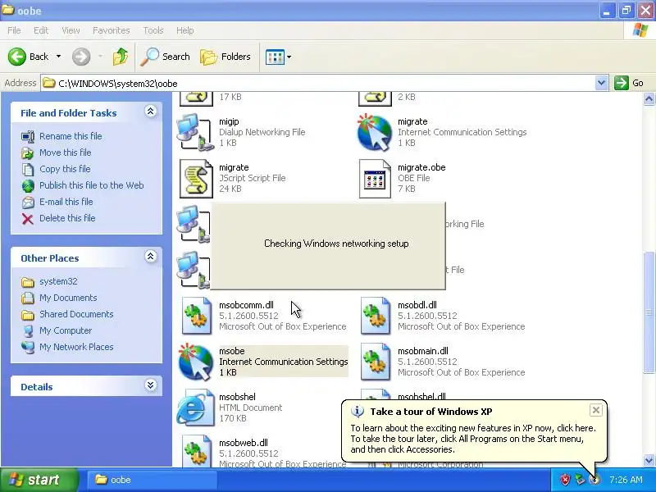Click the msobmain.dll file name text
This screenshot has width=656, height=492.
tap(422, 351)
